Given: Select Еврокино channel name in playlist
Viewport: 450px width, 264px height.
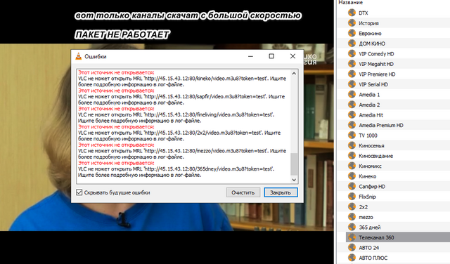Looking at the screenshot, I should pyautogui.click(x=370, y=33).
